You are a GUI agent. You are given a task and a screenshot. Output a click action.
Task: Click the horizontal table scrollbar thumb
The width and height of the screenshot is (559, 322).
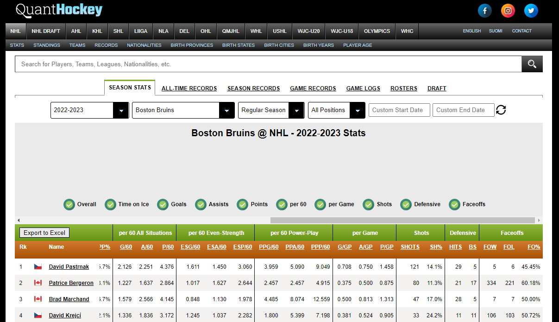coord(402,220)
